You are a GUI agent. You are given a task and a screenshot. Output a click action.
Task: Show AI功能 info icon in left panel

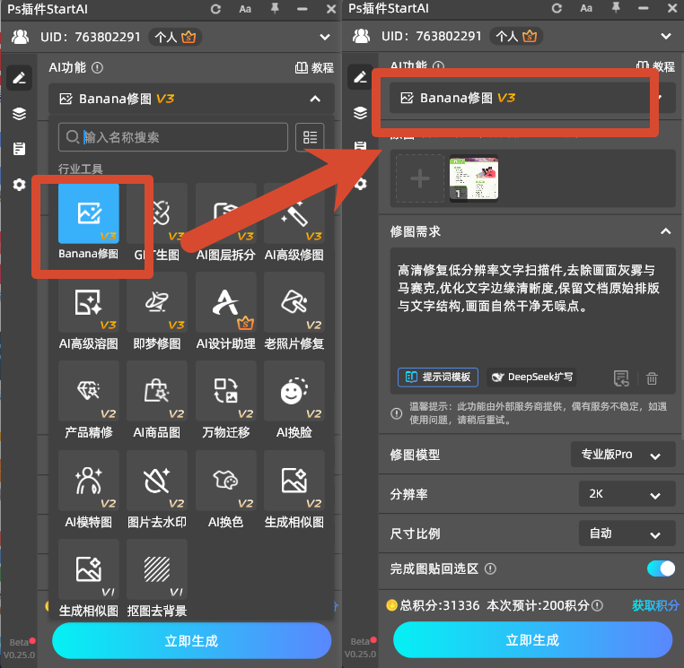97,67
